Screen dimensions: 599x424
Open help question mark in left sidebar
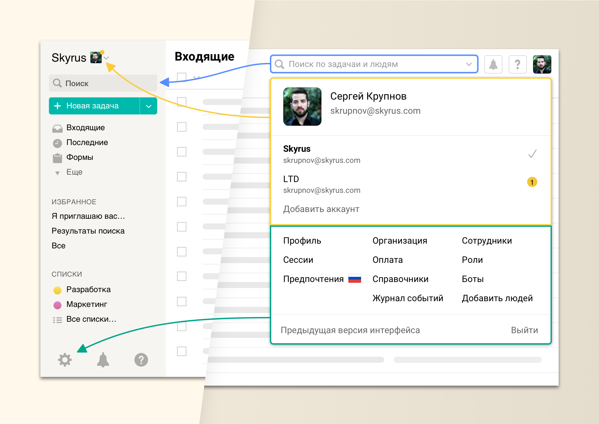[141, 360]
